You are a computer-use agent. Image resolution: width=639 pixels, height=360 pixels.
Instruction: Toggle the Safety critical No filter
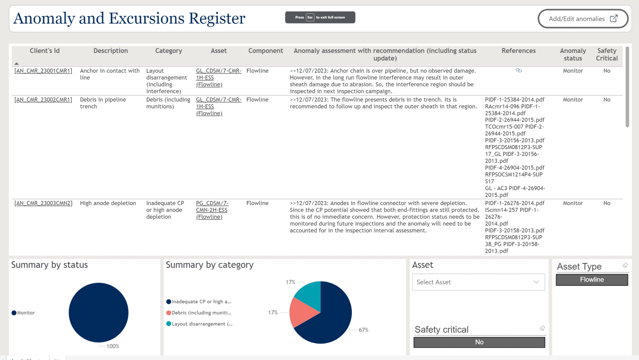(x=479, y=342)
